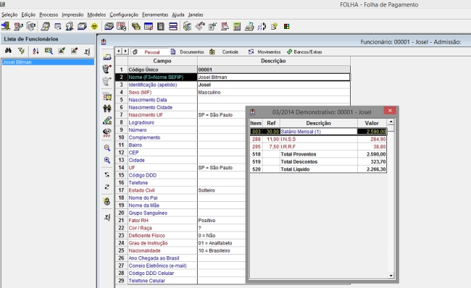Click the trash can with red dot icon
Viewport: 471px width, 288px height.
pyautogui.click(x=107, y=69)
